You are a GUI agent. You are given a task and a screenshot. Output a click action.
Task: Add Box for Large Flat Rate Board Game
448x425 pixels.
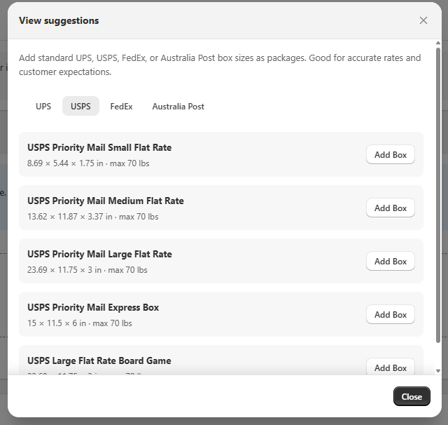(390, 367)
